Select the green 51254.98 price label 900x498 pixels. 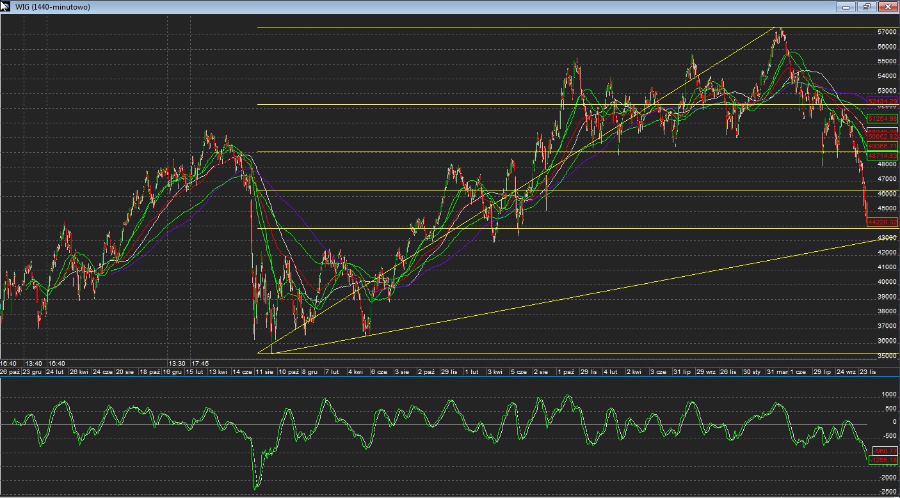point(883,119)
